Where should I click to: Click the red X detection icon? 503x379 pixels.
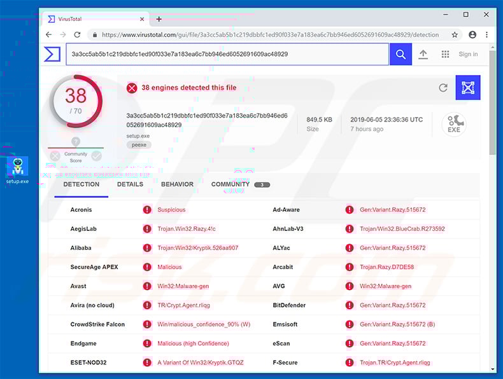click(132, 88)
